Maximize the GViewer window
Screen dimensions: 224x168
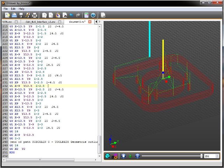point(209,2)
